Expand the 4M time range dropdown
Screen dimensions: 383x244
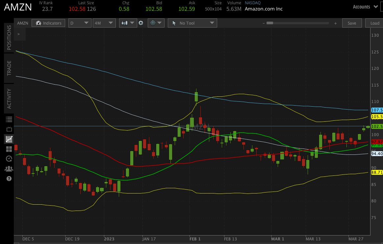pyautogui.click(x=104, y=23)
